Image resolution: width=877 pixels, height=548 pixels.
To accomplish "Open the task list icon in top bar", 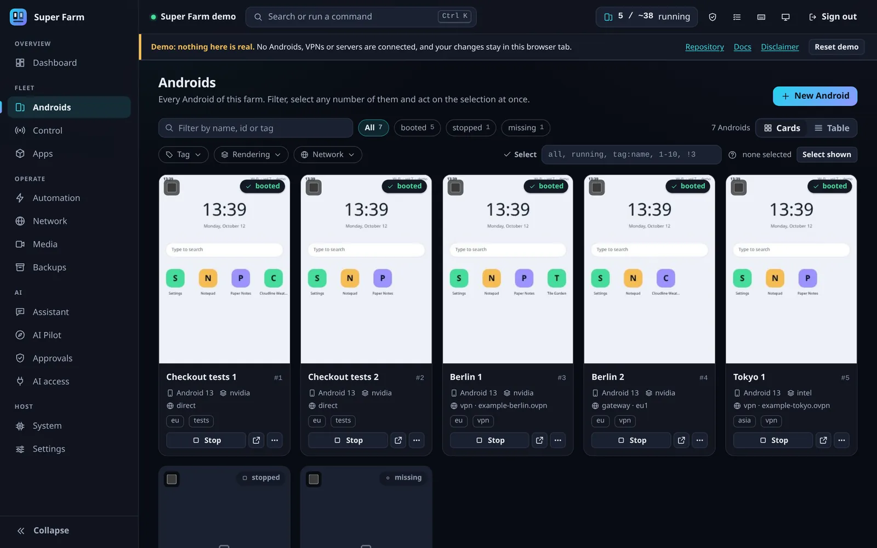I will pyautogui.click(x=737, y=17).
